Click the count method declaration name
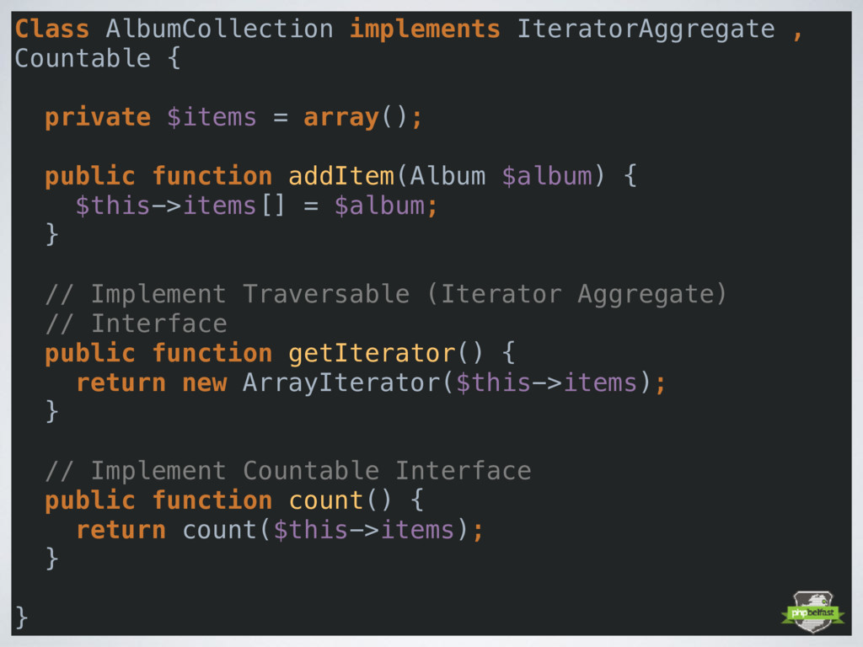 pyautogui.click(x=326, y=500)
